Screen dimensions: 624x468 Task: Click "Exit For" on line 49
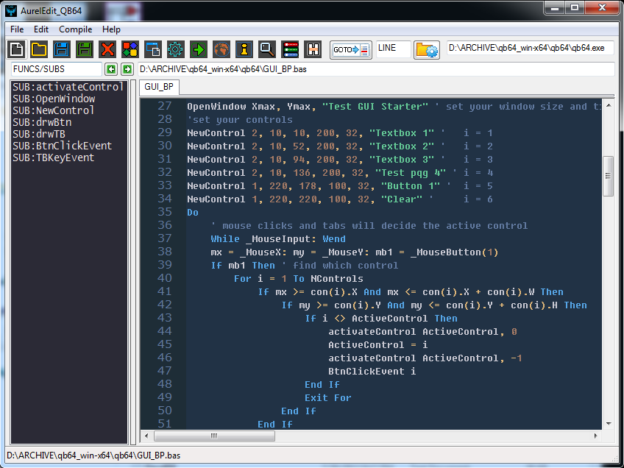(x=328, y=398)
